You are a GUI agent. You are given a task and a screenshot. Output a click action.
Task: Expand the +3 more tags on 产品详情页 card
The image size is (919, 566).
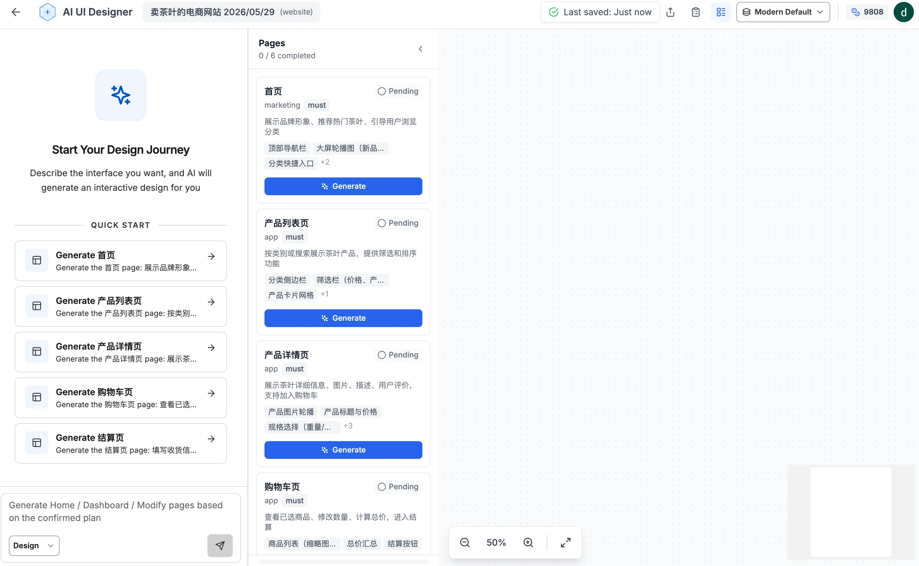pyautogui.click(x=348, y=426)
